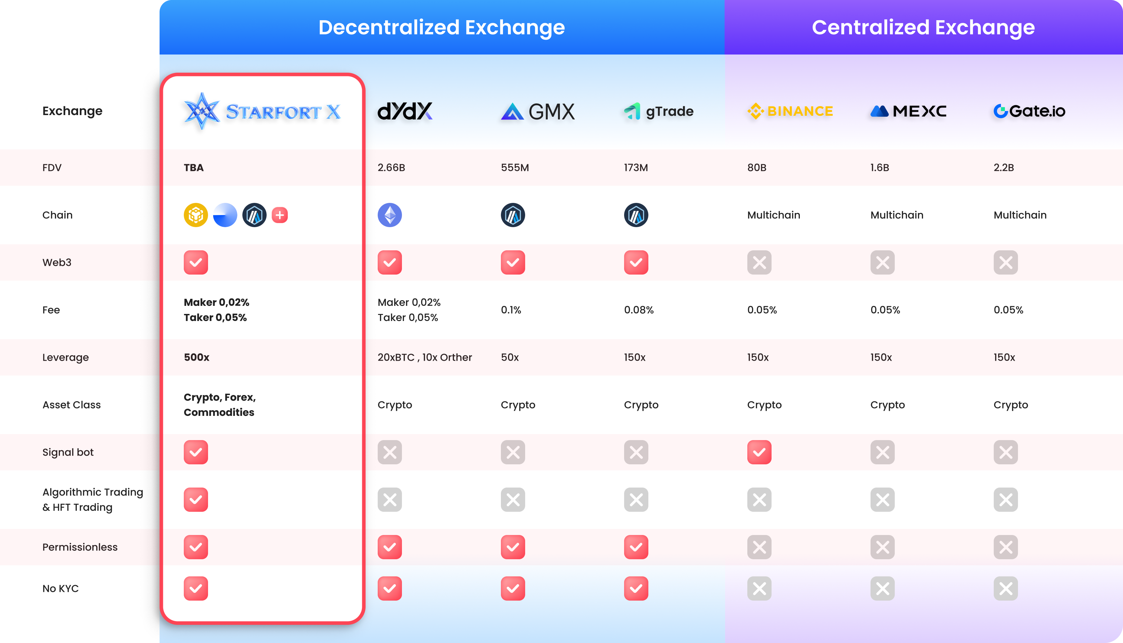
Task: Click Binance Algorithmic Trading cross mark
Action: [759, 499]
